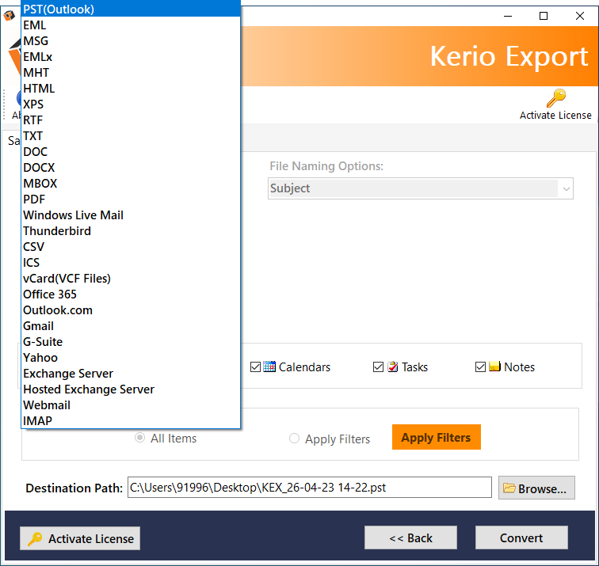Select Office 365 option
599x566 pixels.
[131, 294]
